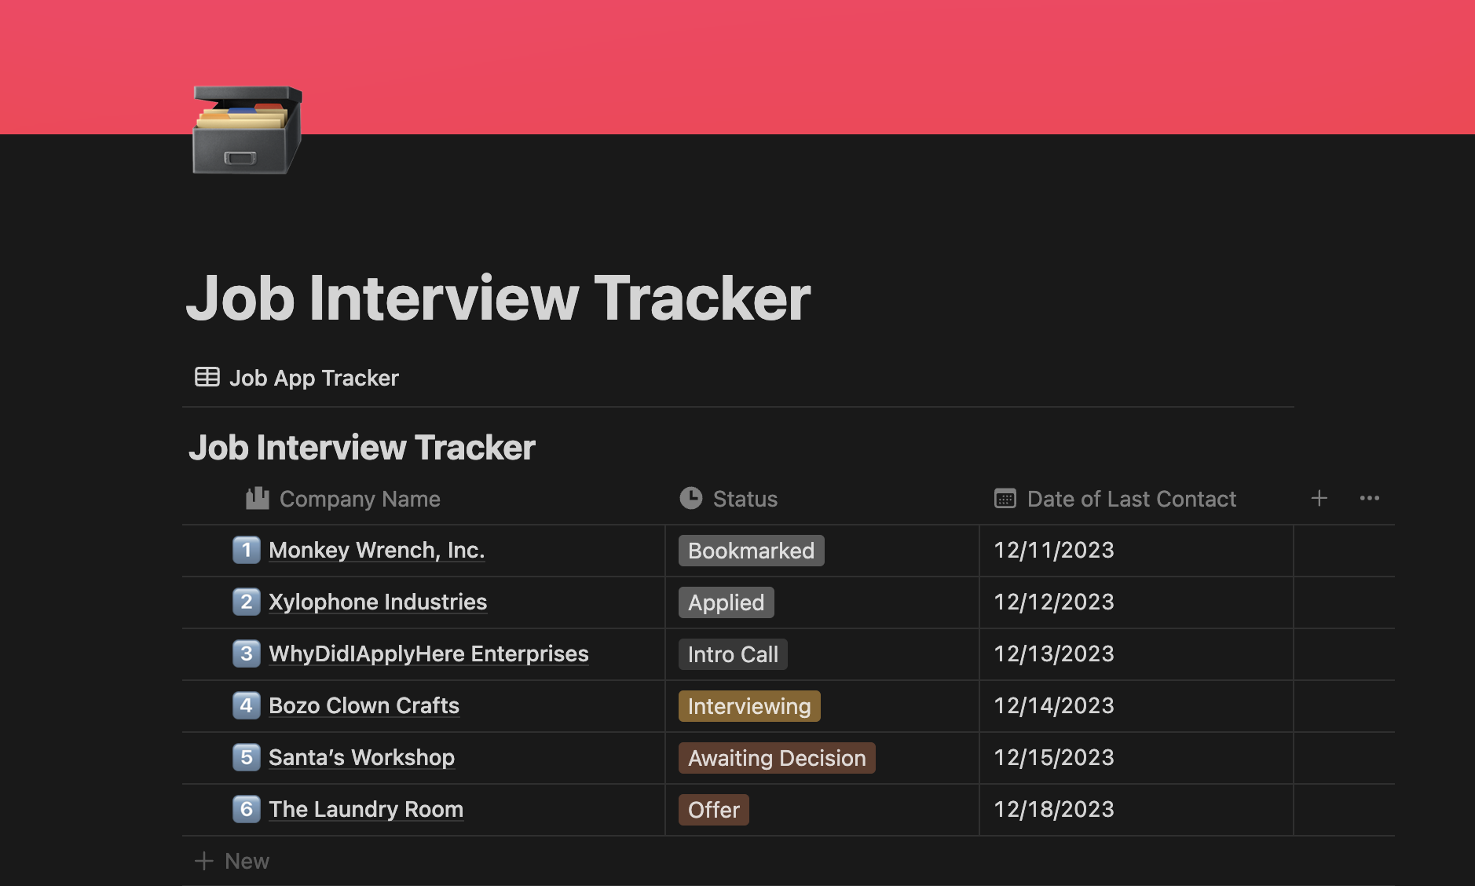Edit the date 12/13/2023
Viewport: 1475px width, 886px height.
[x=1054, y=654]
